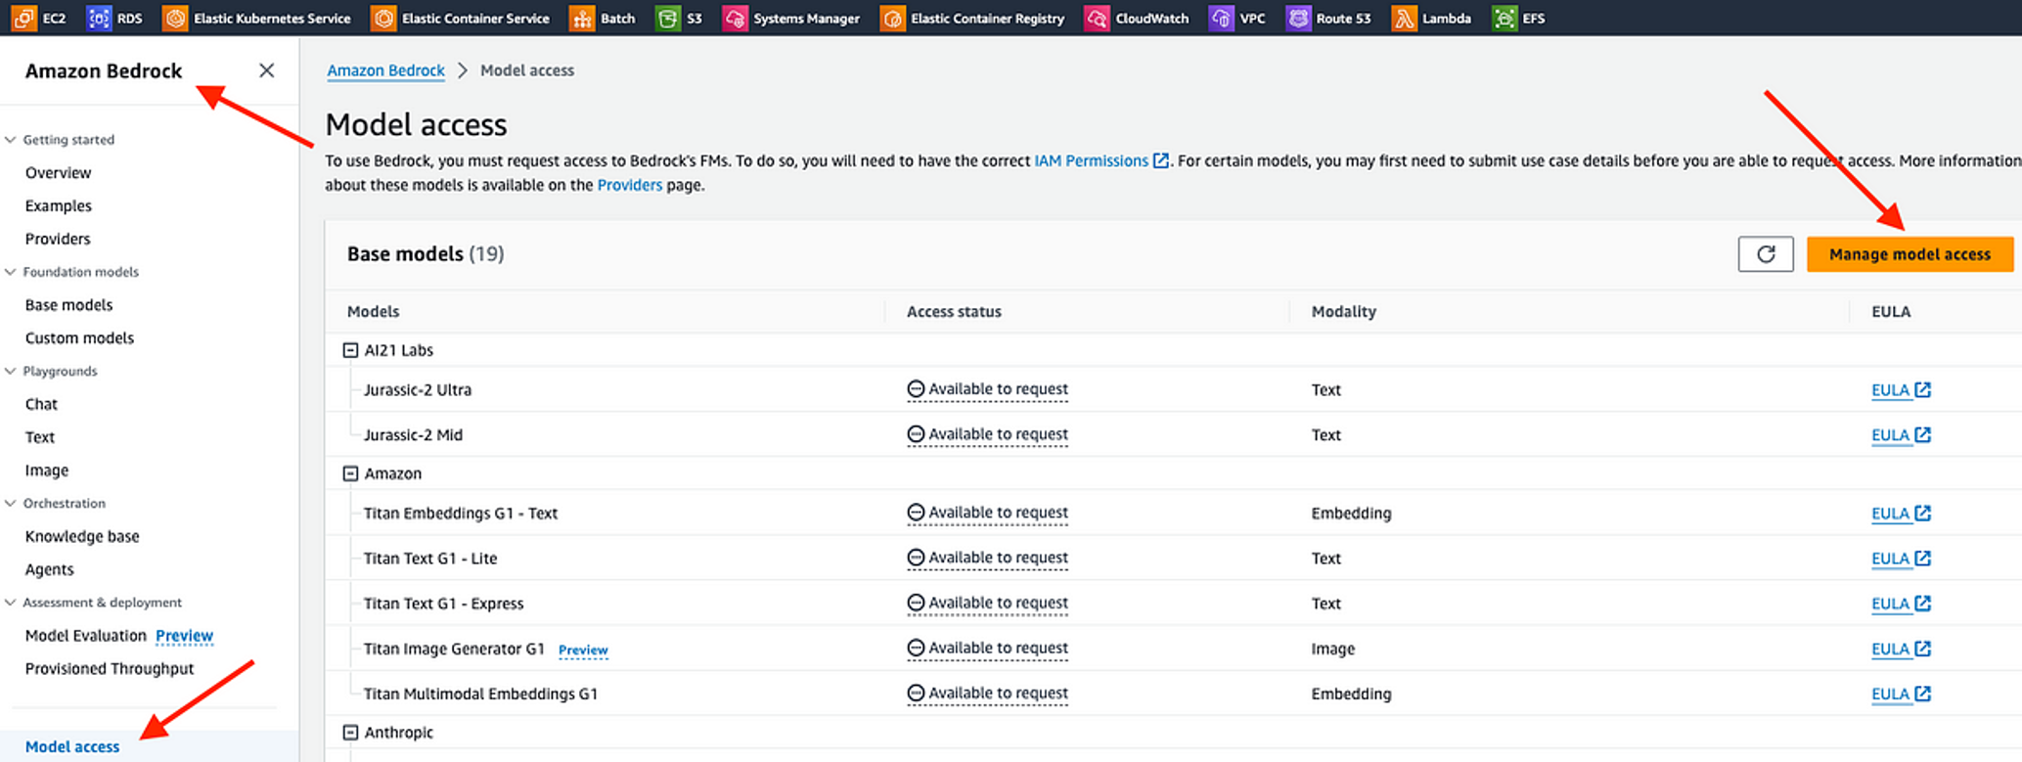Open the Route 53 icon
This screenshot has height=762, width=2022.
click(1298, 18)
